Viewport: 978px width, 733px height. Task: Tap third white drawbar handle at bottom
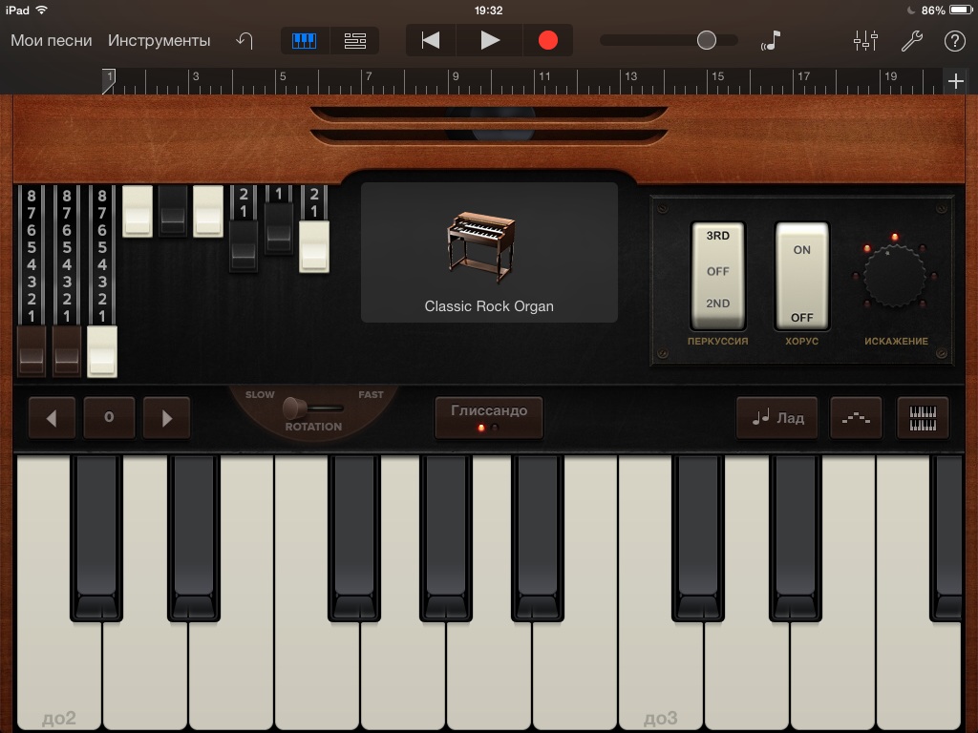(101, 351)
